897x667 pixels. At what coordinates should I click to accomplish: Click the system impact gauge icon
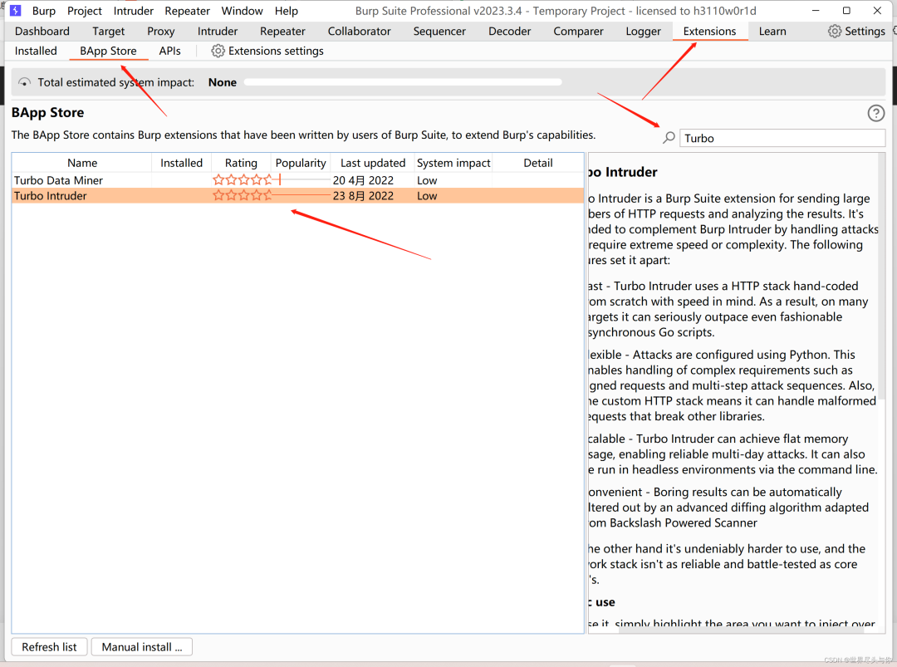pyautogui.click(x=24, y=82)
